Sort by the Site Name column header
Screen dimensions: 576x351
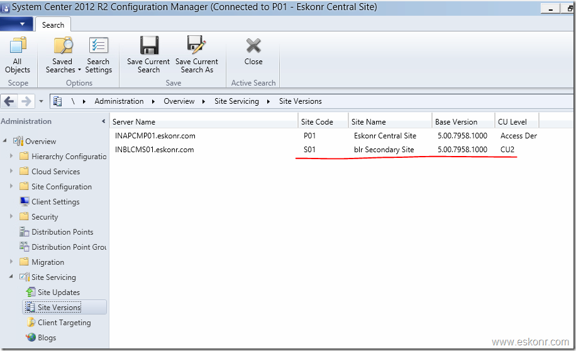pos(390,121)
